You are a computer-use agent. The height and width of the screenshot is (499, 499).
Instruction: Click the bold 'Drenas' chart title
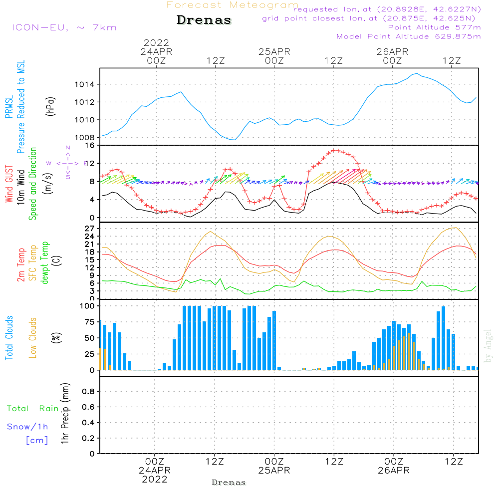click(204, 20)
